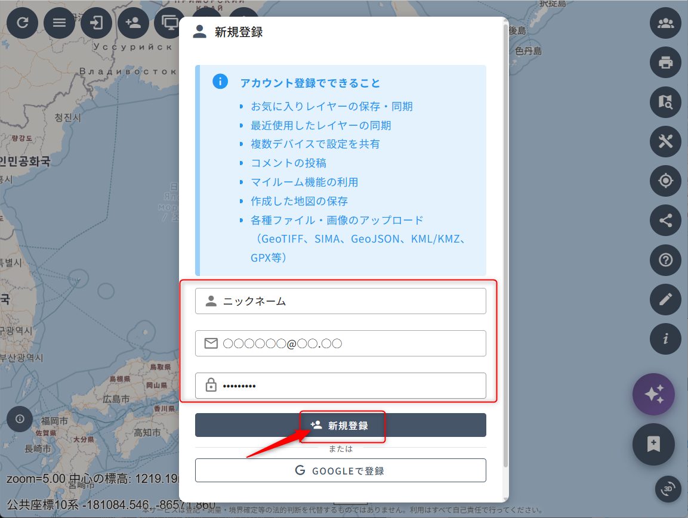The image size is (688, 518).
Task: Select the pencil draw icon
Action: 665,299
